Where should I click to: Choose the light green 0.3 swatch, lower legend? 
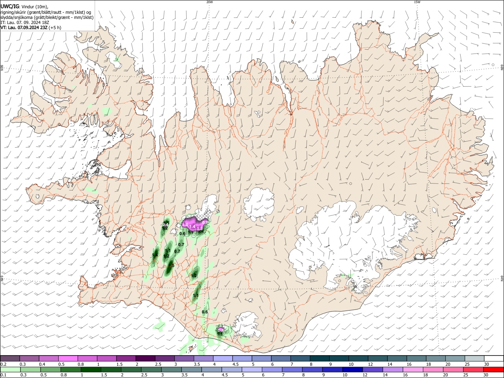pyautogui.click(x=30, y=369)
